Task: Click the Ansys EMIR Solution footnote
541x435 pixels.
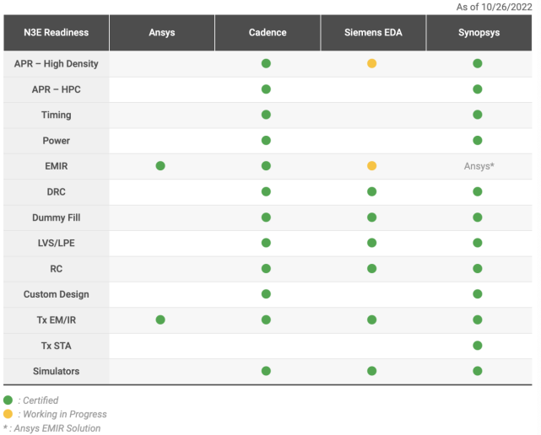Action: point(51,428)
